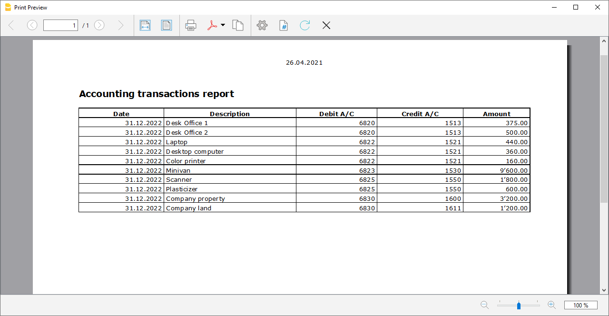Open page setup gear settings
This screenshot has height=316, width=609.
(x=262, y=25)
